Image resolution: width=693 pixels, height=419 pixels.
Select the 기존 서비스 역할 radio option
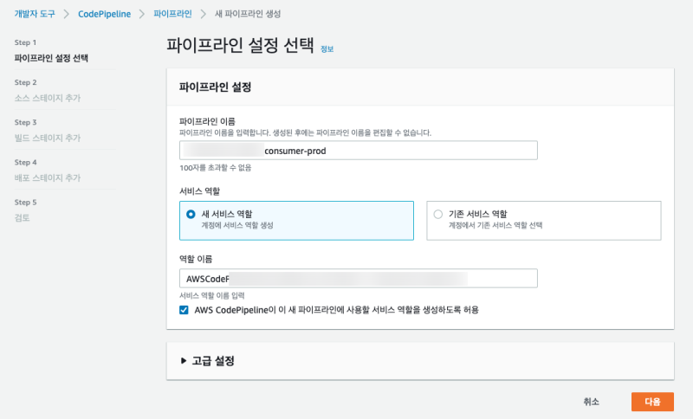(x=437, y=214)
